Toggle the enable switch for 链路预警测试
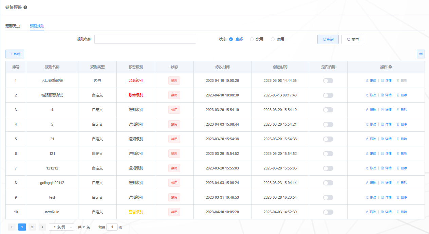Image resolution: width=429 pixels, height=234 pixels. 328,95
